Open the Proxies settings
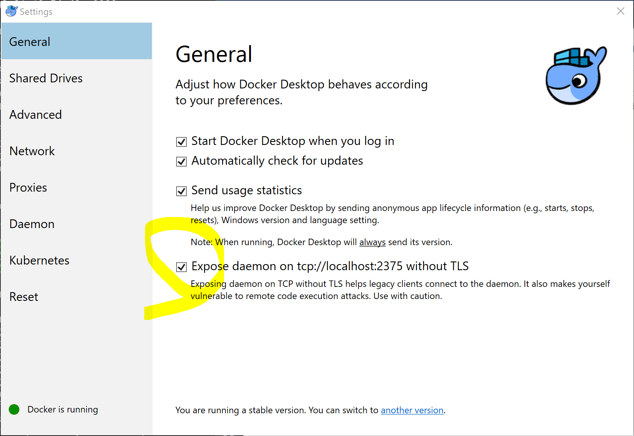The height and width of the screenshot is (436, 634). click(x=77, y=187)
